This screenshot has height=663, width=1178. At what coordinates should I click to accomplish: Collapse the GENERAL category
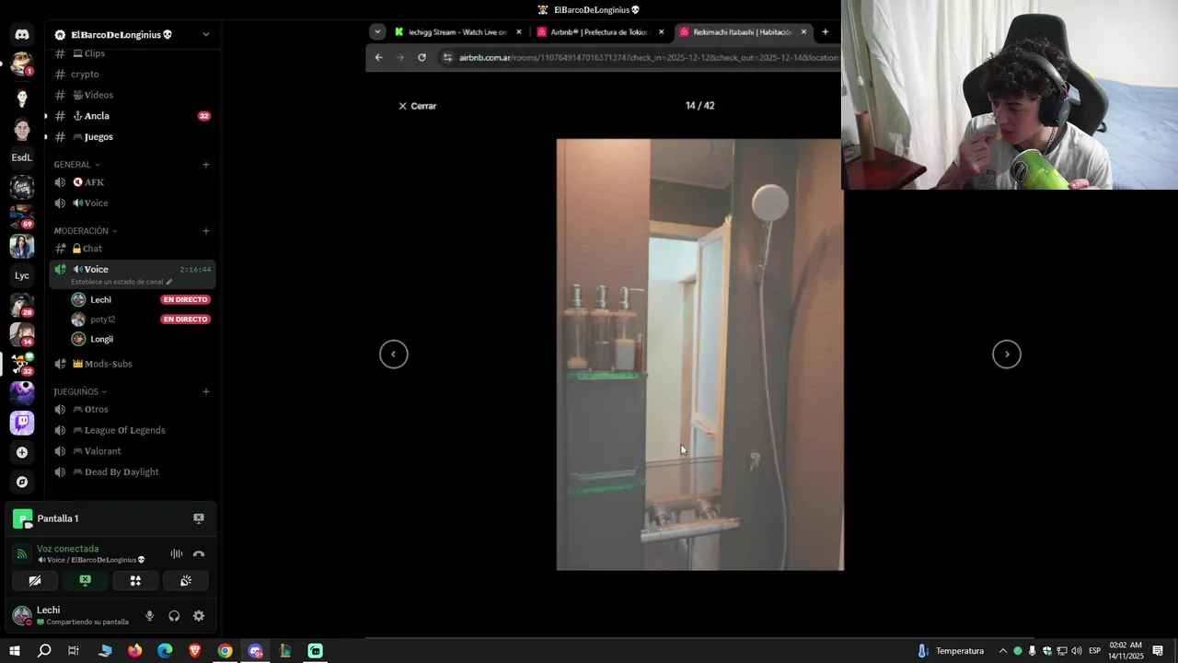[76, 165]
